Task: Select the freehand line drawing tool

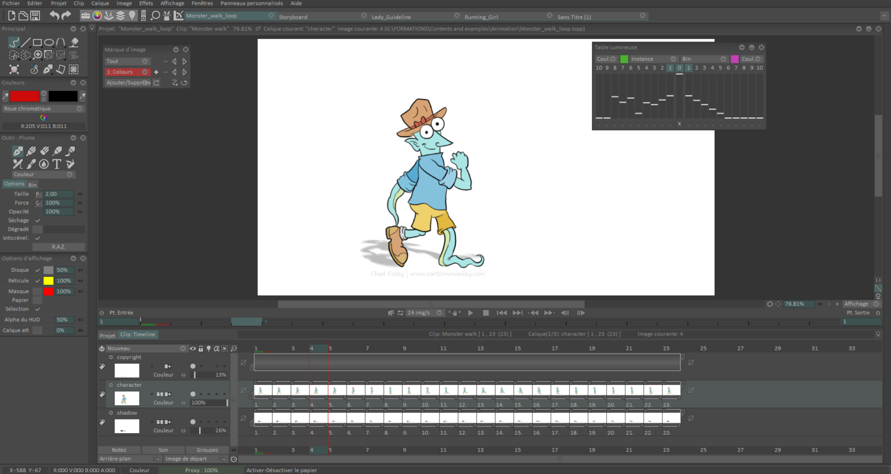Action: click(14, 43)
